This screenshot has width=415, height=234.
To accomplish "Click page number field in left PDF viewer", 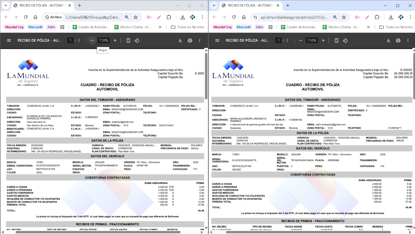I will point(70,40).
